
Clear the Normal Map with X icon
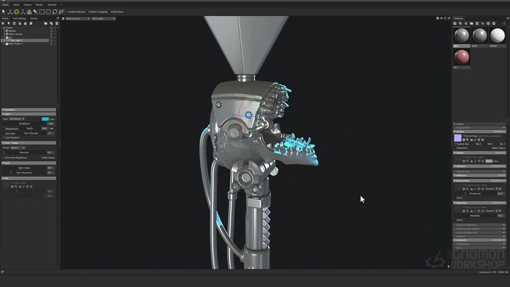pos(483,140)
